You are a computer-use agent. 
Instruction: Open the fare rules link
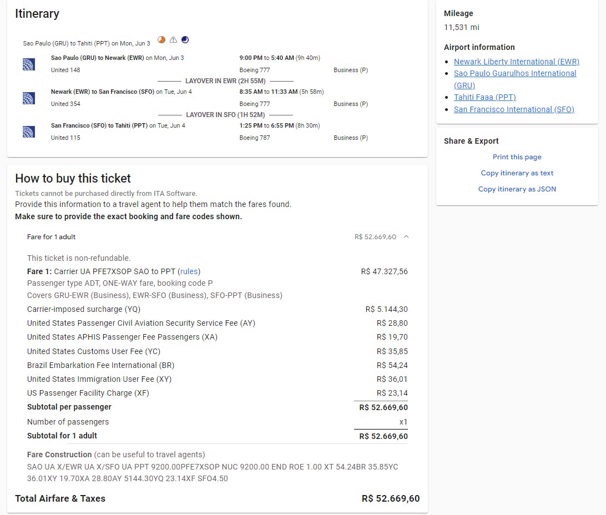click(x=189, y=271)
